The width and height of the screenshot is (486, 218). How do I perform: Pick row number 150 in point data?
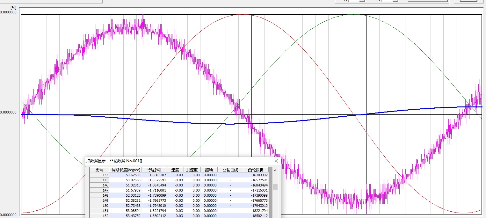tap(99, 206)
